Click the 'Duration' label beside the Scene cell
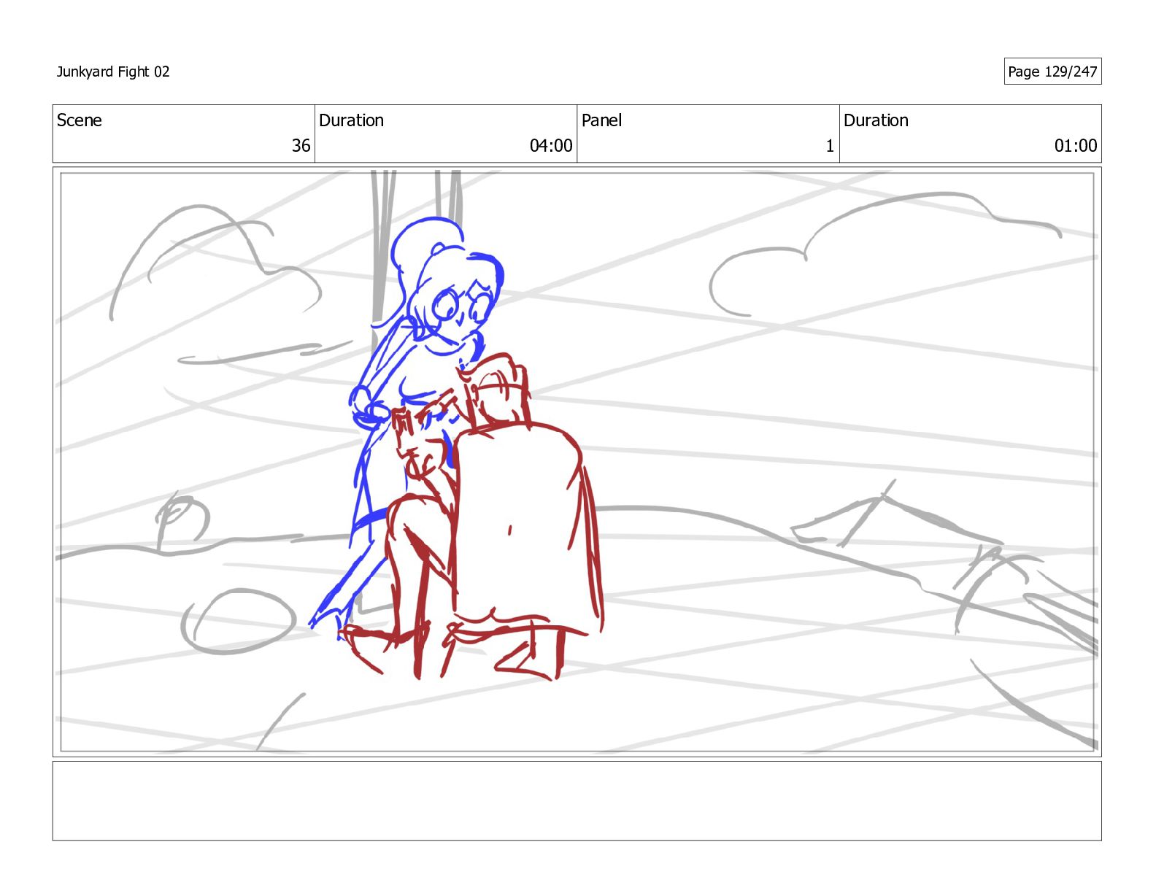Screen dimensions: 1156x893 [x=351, y=120]
